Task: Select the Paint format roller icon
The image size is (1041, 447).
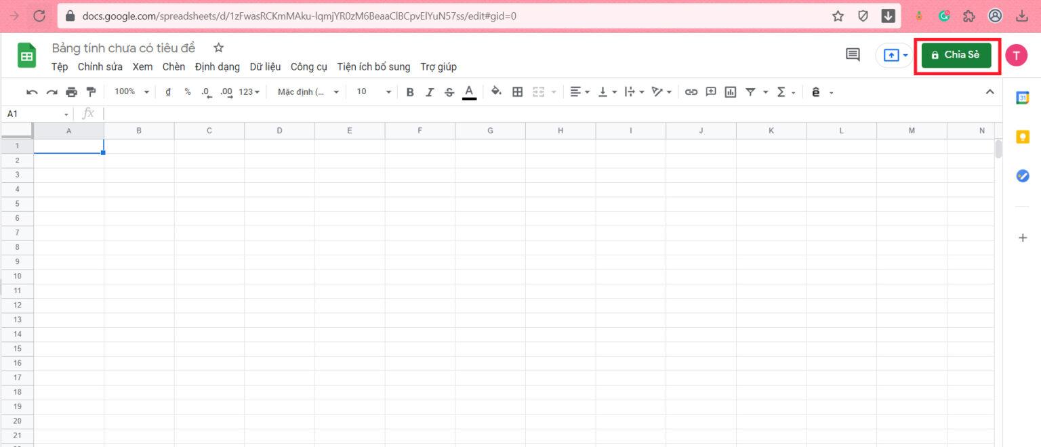Action: point(91,92)
